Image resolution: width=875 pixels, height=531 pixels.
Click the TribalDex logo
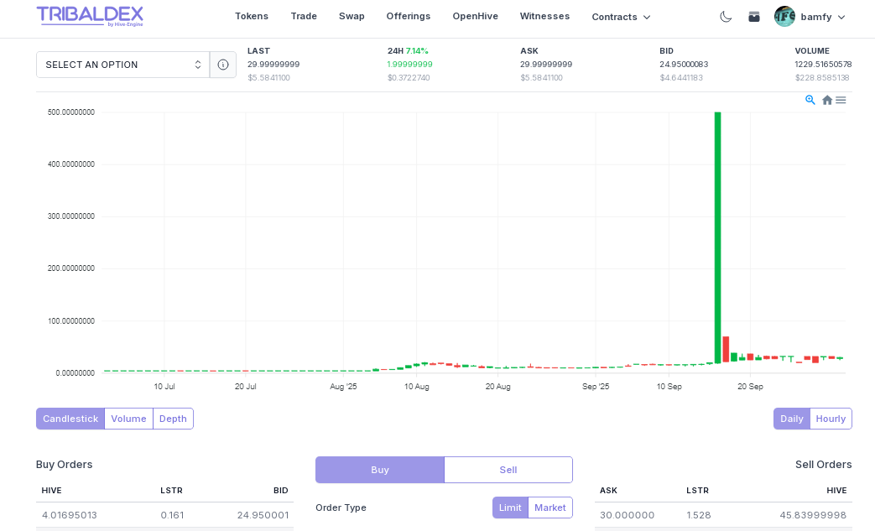coord(90,16)
